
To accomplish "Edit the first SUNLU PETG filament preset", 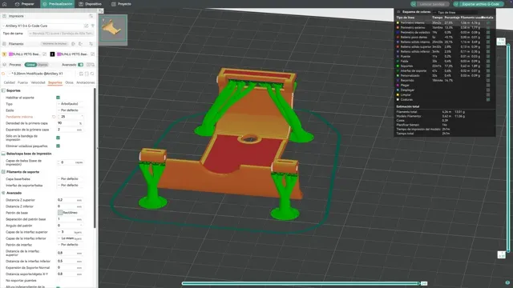I will point(45,54).
